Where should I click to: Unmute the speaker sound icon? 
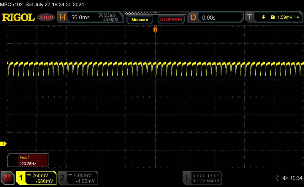pyautogui.click(x=285, y=178)
